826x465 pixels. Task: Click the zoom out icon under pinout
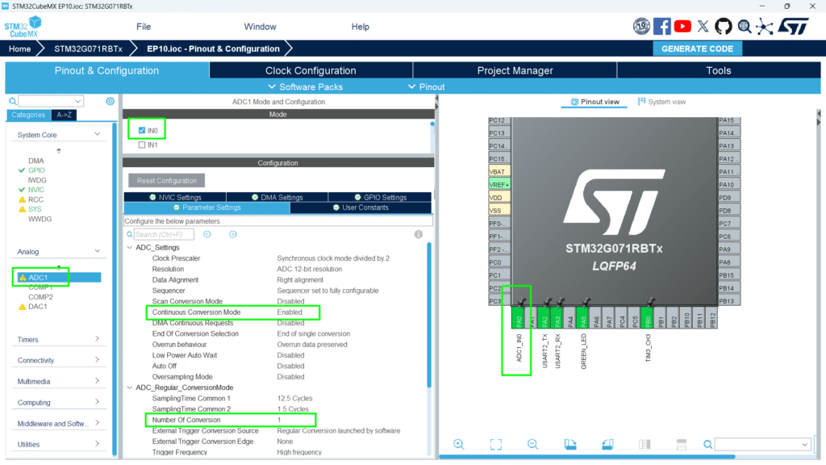click(x=532, y=445)
